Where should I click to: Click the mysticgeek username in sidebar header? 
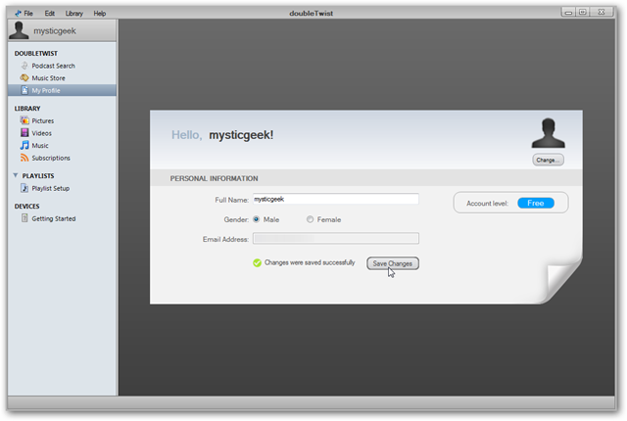pos(55,30)
